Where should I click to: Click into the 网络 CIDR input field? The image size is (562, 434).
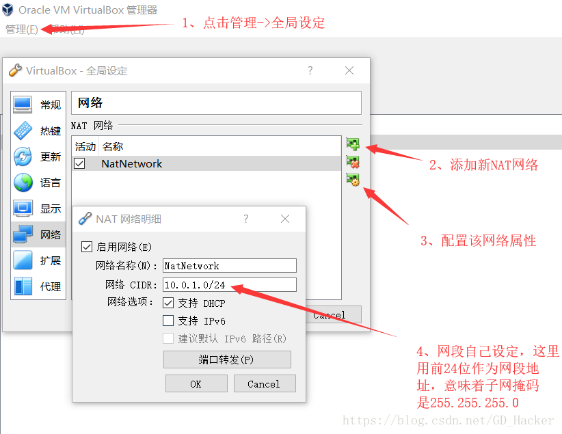point(230,285)
